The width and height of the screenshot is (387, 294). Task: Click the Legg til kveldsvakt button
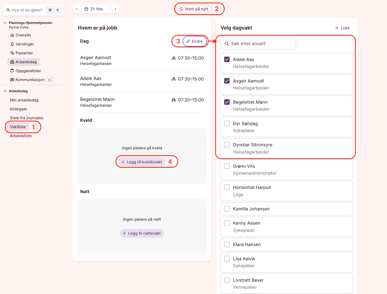coord(142,162)
